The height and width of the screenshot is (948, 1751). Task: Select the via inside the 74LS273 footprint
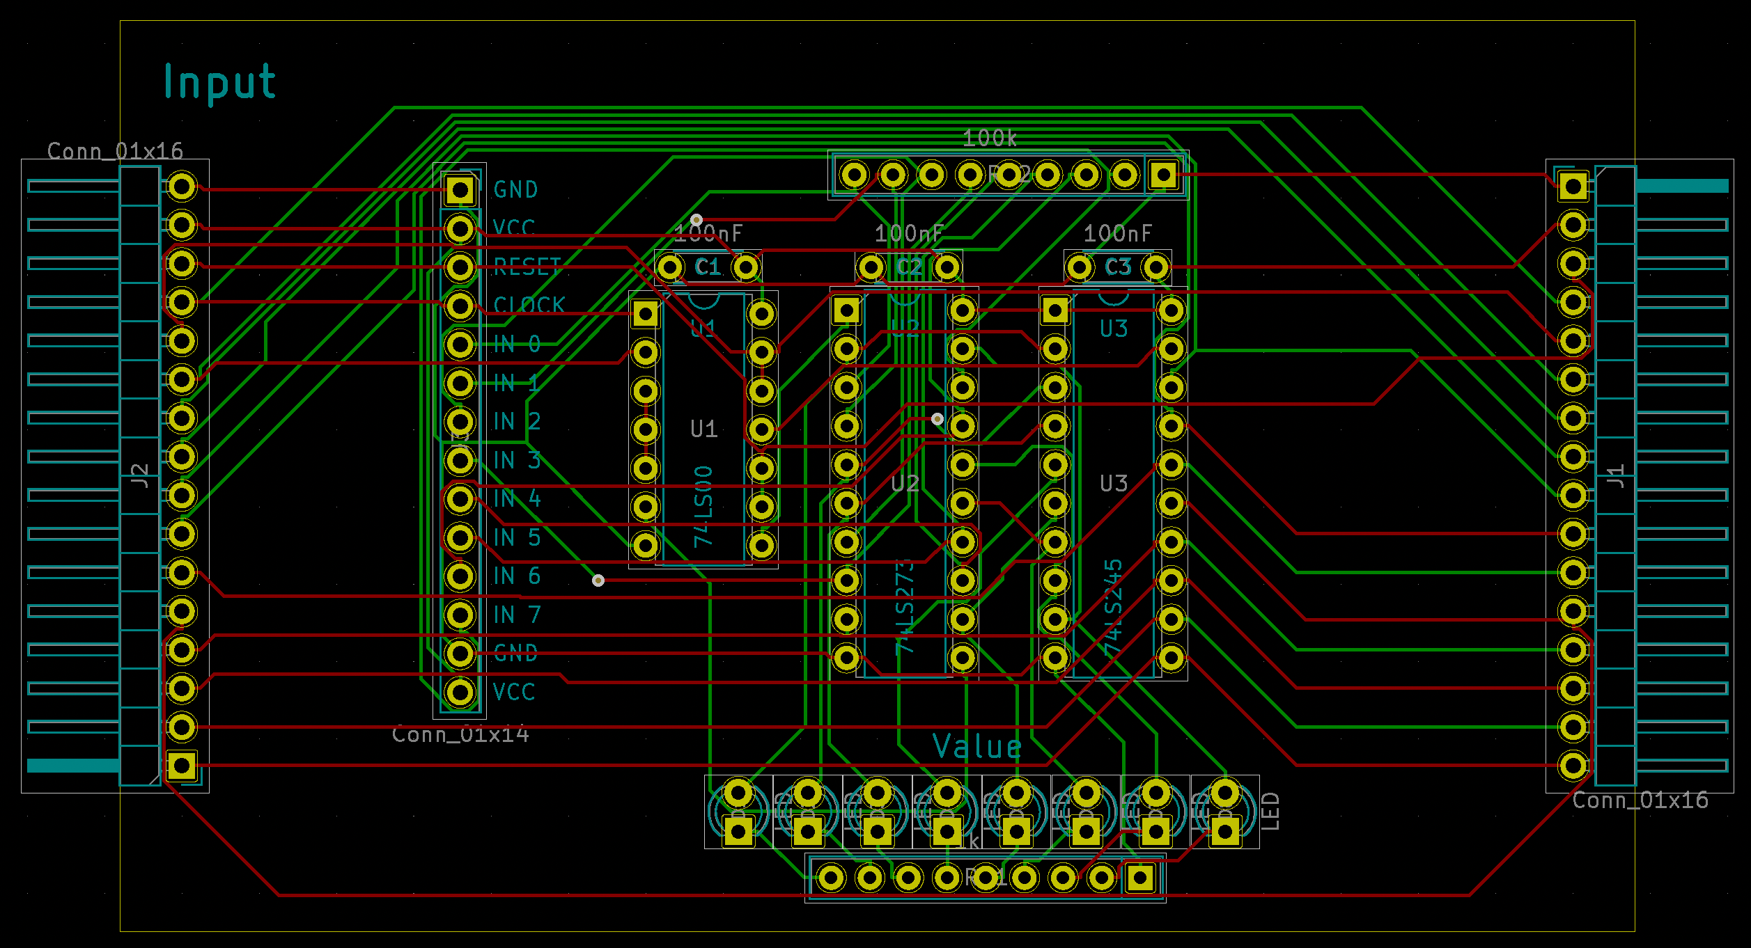click(x=937, y=419)
